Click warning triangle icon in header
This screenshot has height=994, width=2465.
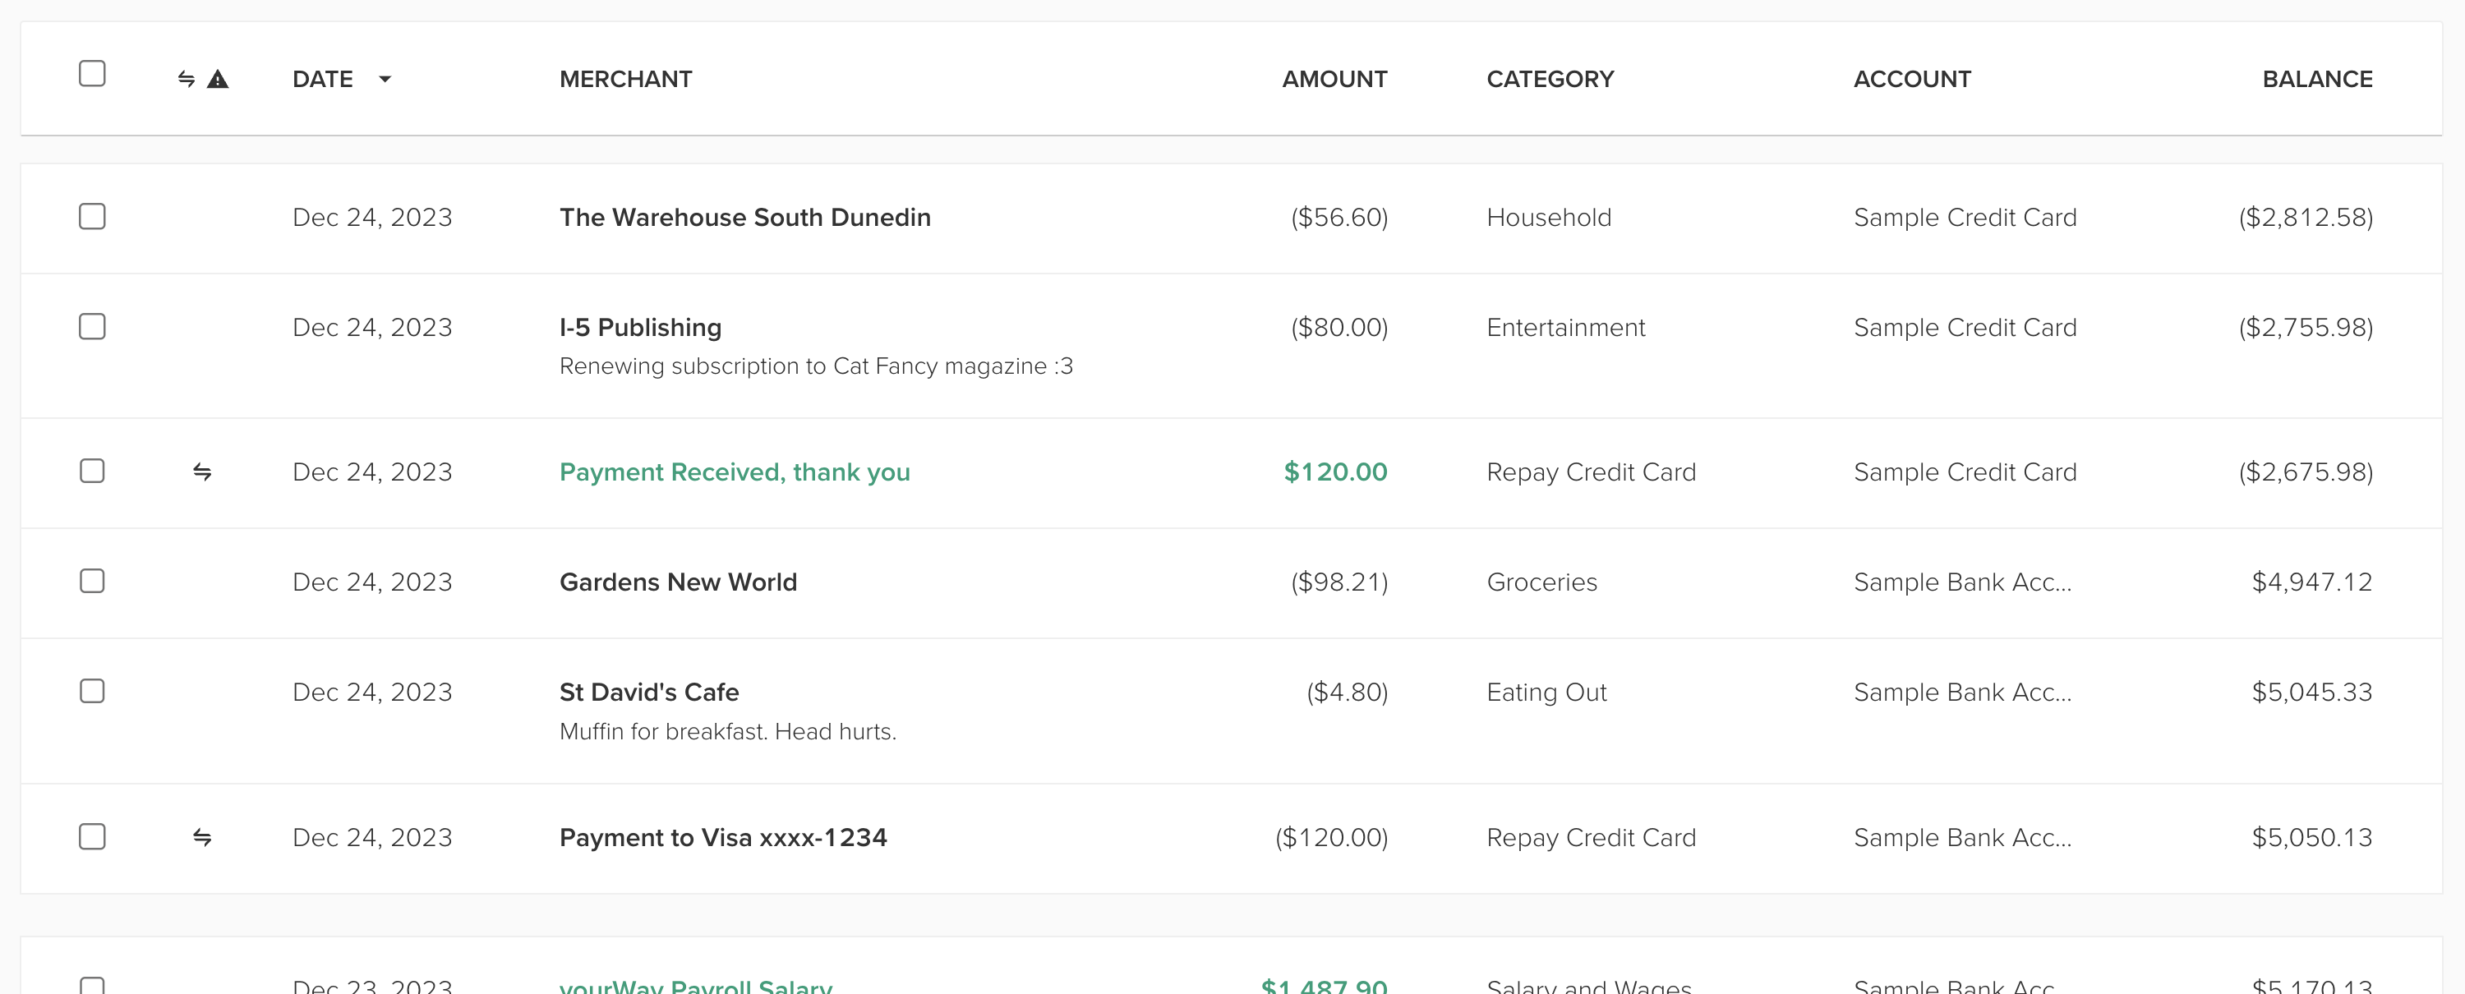pyautogui.click(x=219, y=80)
